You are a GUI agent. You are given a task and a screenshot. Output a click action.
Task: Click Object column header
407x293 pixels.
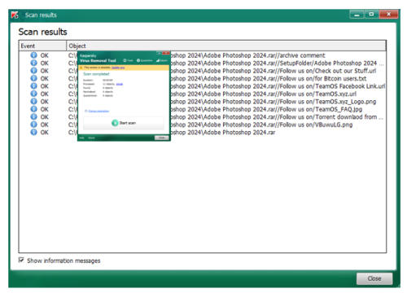[226, 46]
